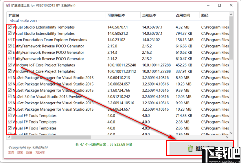Click the horizontal scrollbar thumb
This screenshot has width=241, height=163.
pyautogui.click(x=51, y=137)
